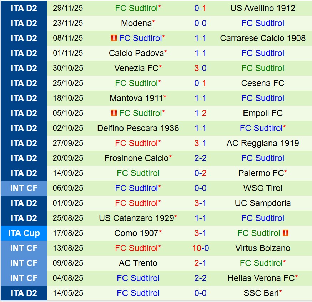Click Delfino Pescara 1936 team name
Screen dimensions: 312x302
(x=138, y=128)
